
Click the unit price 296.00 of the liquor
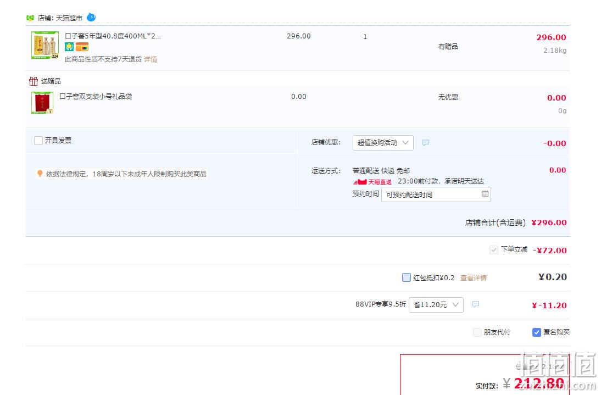click(299, 36)
